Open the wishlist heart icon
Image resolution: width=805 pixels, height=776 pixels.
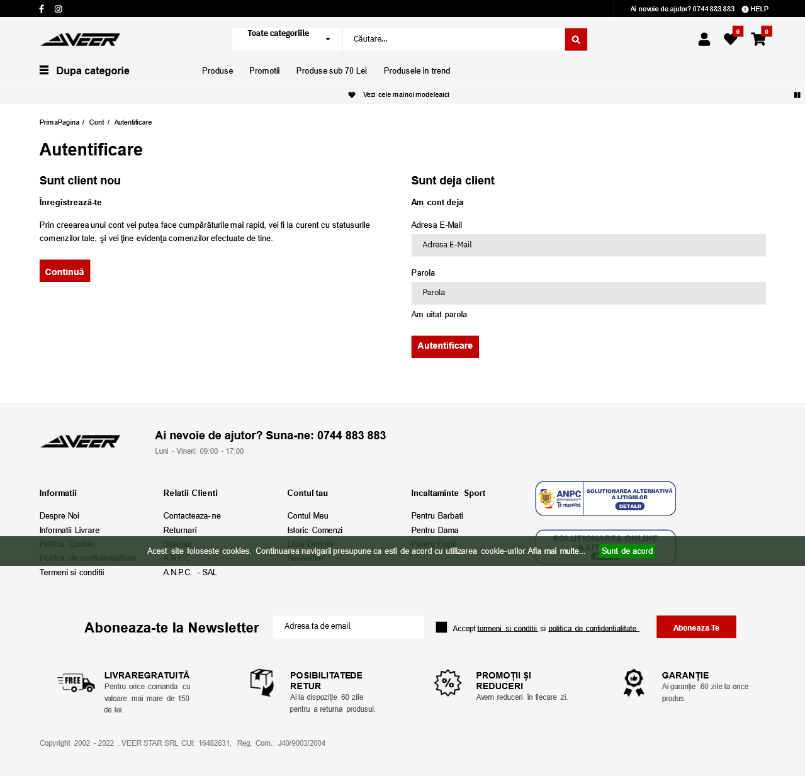(730, 40)
